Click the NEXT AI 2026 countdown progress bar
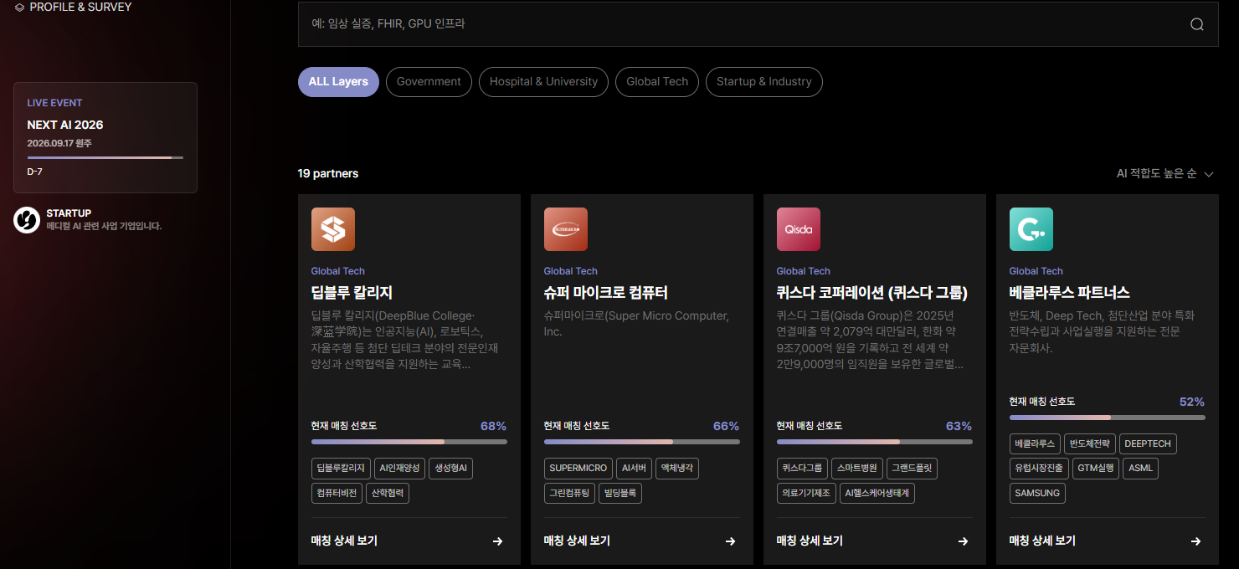Image resolution: width=1239 pixels, height=569 pixels. pyautogui.click(x=105, y=157)
